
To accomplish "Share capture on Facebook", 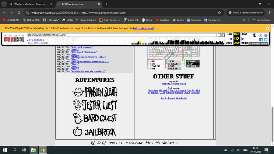I will click(261, 40).
